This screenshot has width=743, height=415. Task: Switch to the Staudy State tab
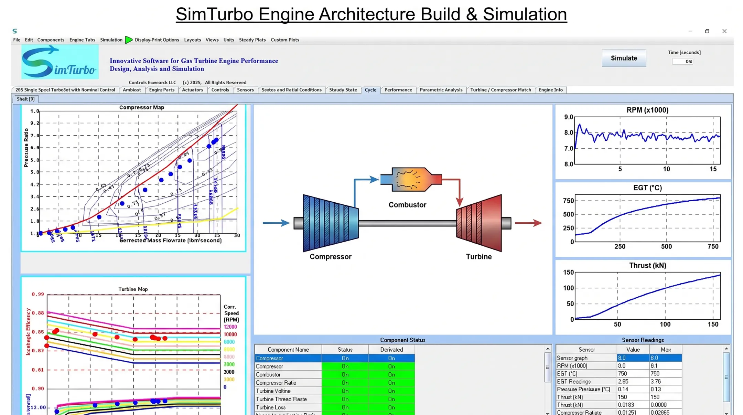[x=343, y=90]
